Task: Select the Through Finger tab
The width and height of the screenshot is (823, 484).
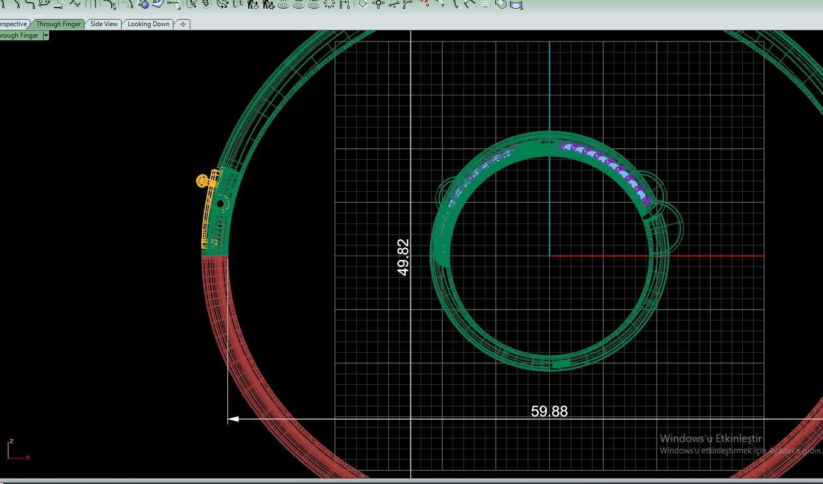Action: tap(58, 24)
